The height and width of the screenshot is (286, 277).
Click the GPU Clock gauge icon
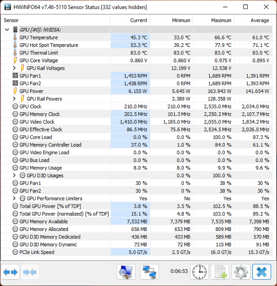[15, 106]
